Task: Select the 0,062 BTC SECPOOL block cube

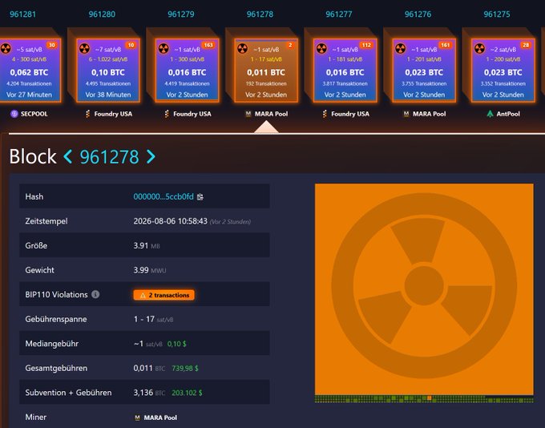Action: [29, 71]
